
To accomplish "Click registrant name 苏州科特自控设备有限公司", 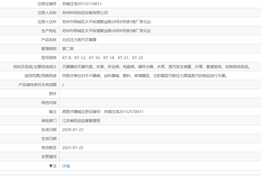I will pos(85,13).
